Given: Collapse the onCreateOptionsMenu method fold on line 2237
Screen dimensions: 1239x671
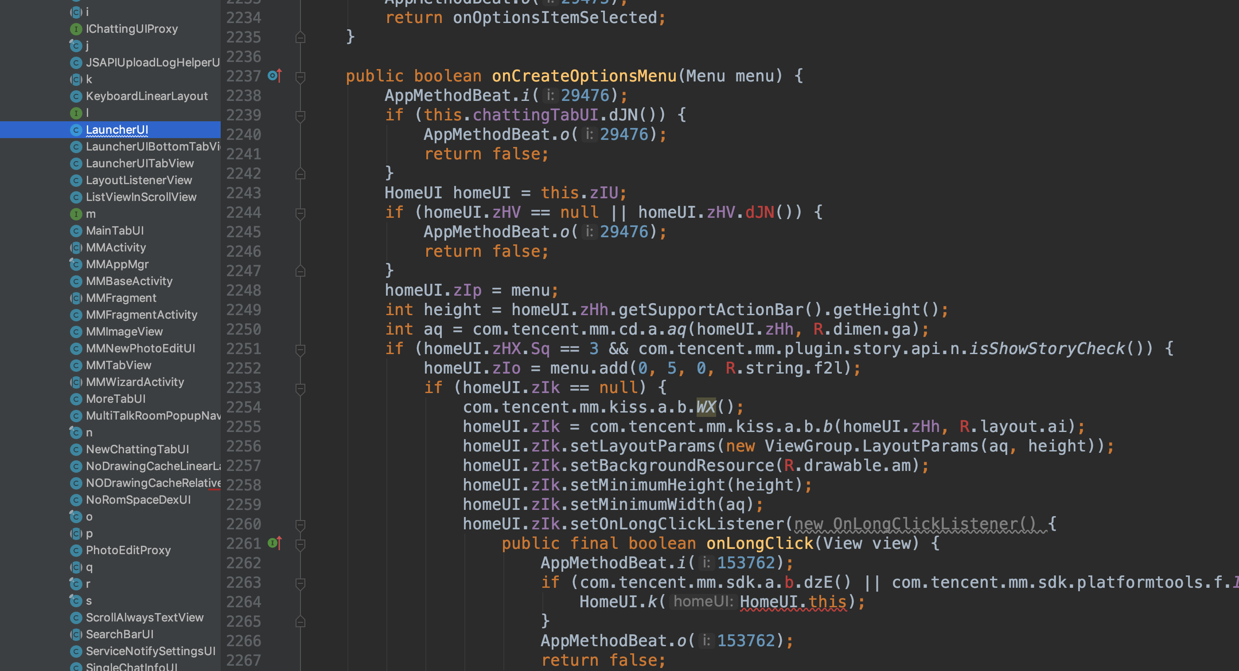Looking at the screenshot, I should (x=300, y=77).
